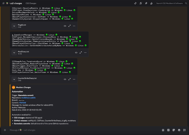The height and width of the screenshot is (135, 189).
Task: Click the Plugify.txt file name
Action: click(x=22, y=25)
